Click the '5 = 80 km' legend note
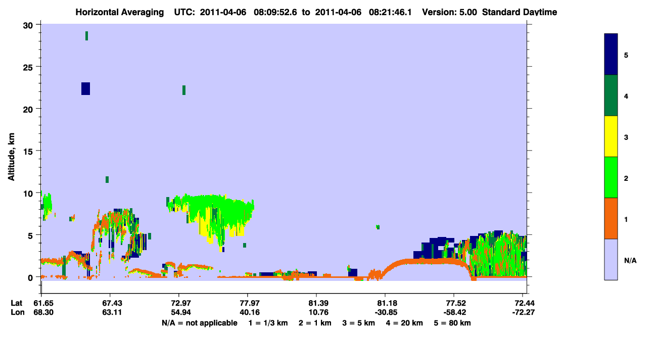The width and height of the screenshot is (657, 337). click(x=453, y=323)
